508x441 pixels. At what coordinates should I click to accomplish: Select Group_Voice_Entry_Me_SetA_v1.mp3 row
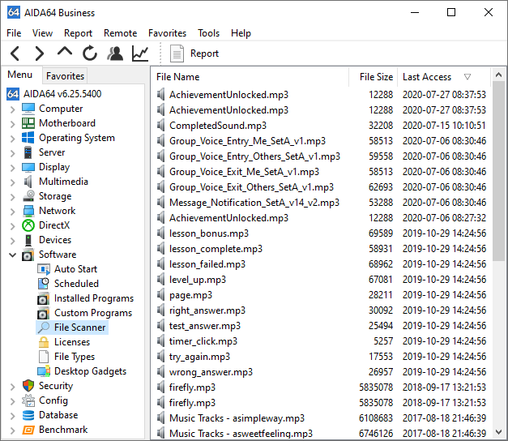pos(321,141)
